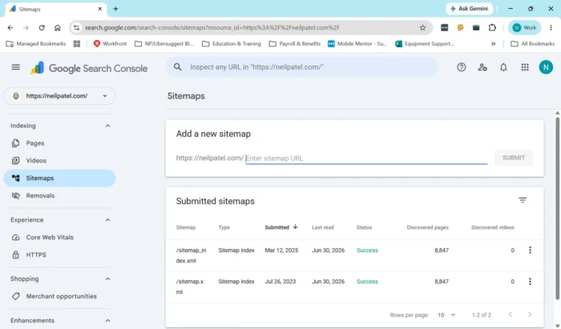Click the /sitemap.xml sitemap entry

[190, 287]
